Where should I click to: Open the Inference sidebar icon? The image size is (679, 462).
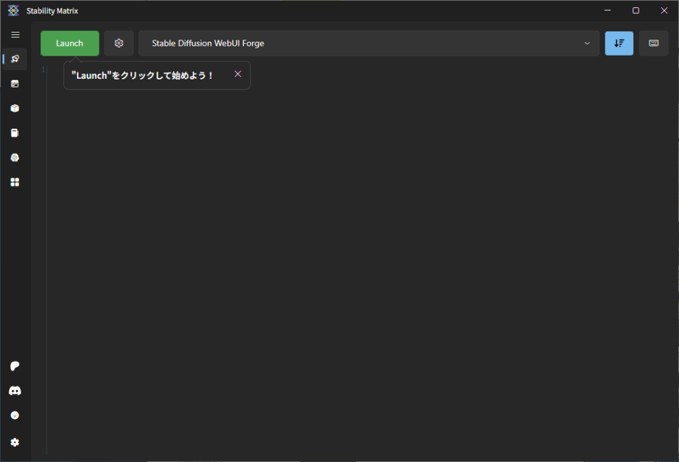pyautogui.click(x=15, y=84)
